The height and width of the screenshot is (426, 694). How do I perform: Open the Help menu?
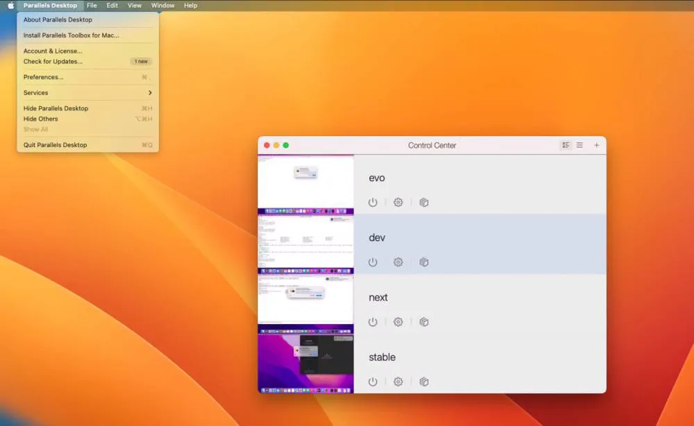[191, 6]
